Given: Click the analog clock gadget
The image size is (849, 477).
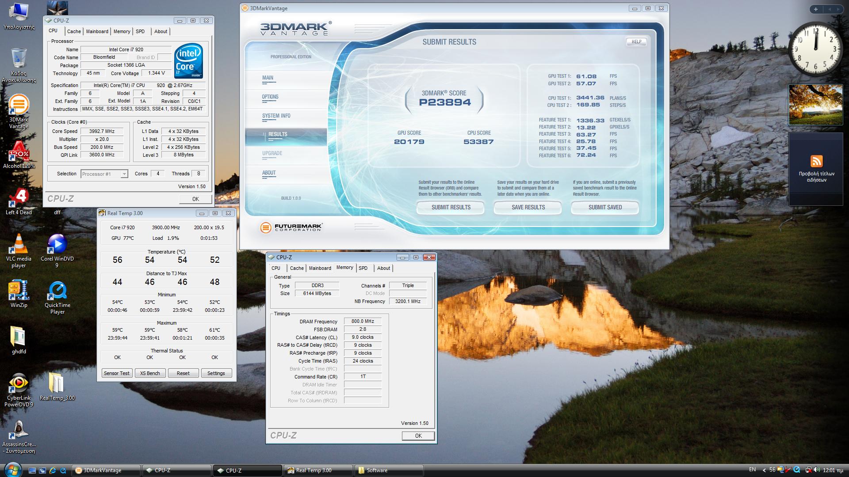Looking at the screenshot, I should (x=816, y=48).
